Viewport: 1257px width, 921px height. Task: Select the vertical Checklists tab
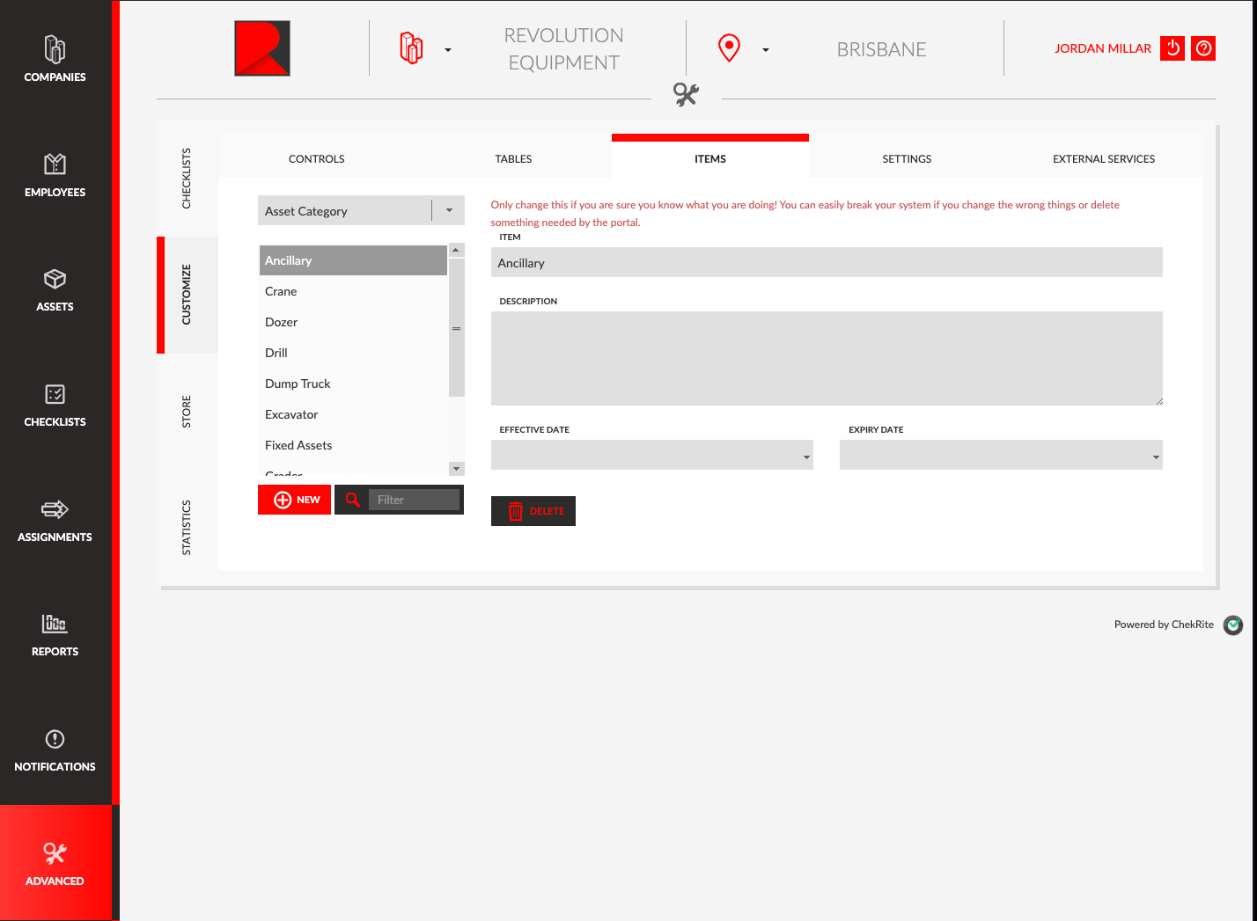point(187,179)
